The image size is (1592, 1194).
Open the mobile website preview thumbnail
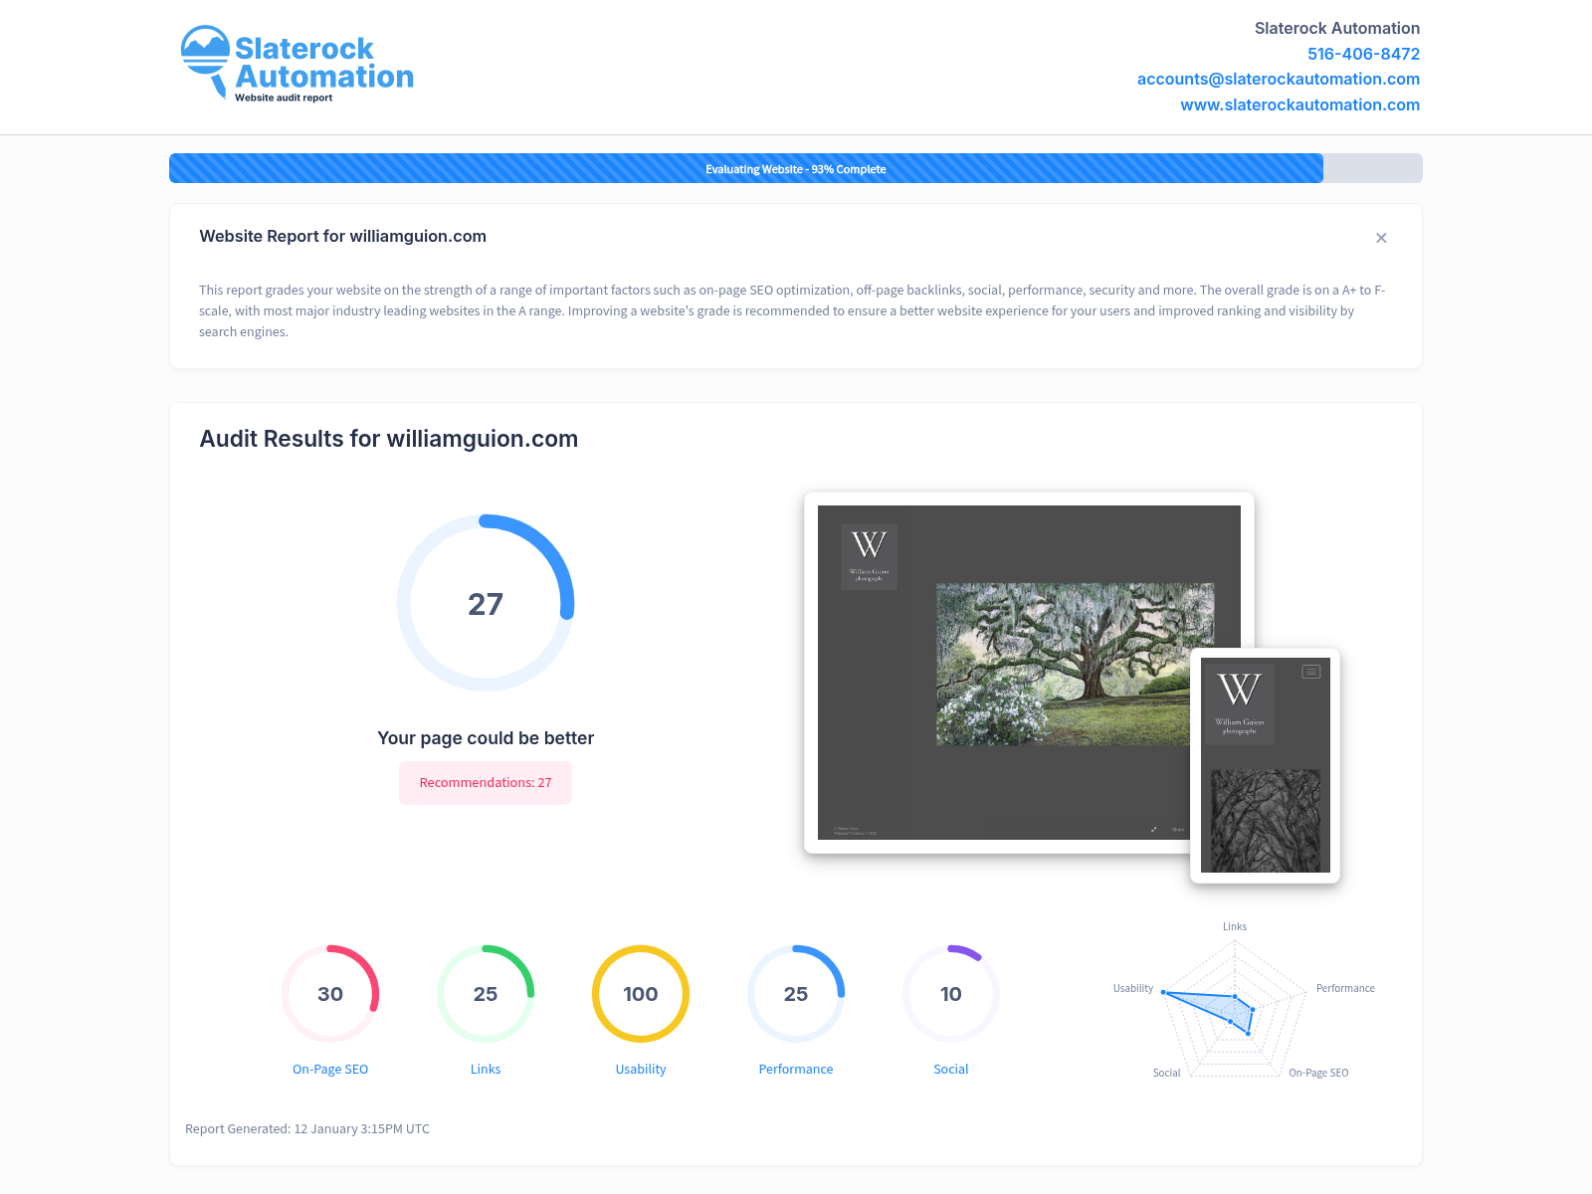coord(1266,765)
